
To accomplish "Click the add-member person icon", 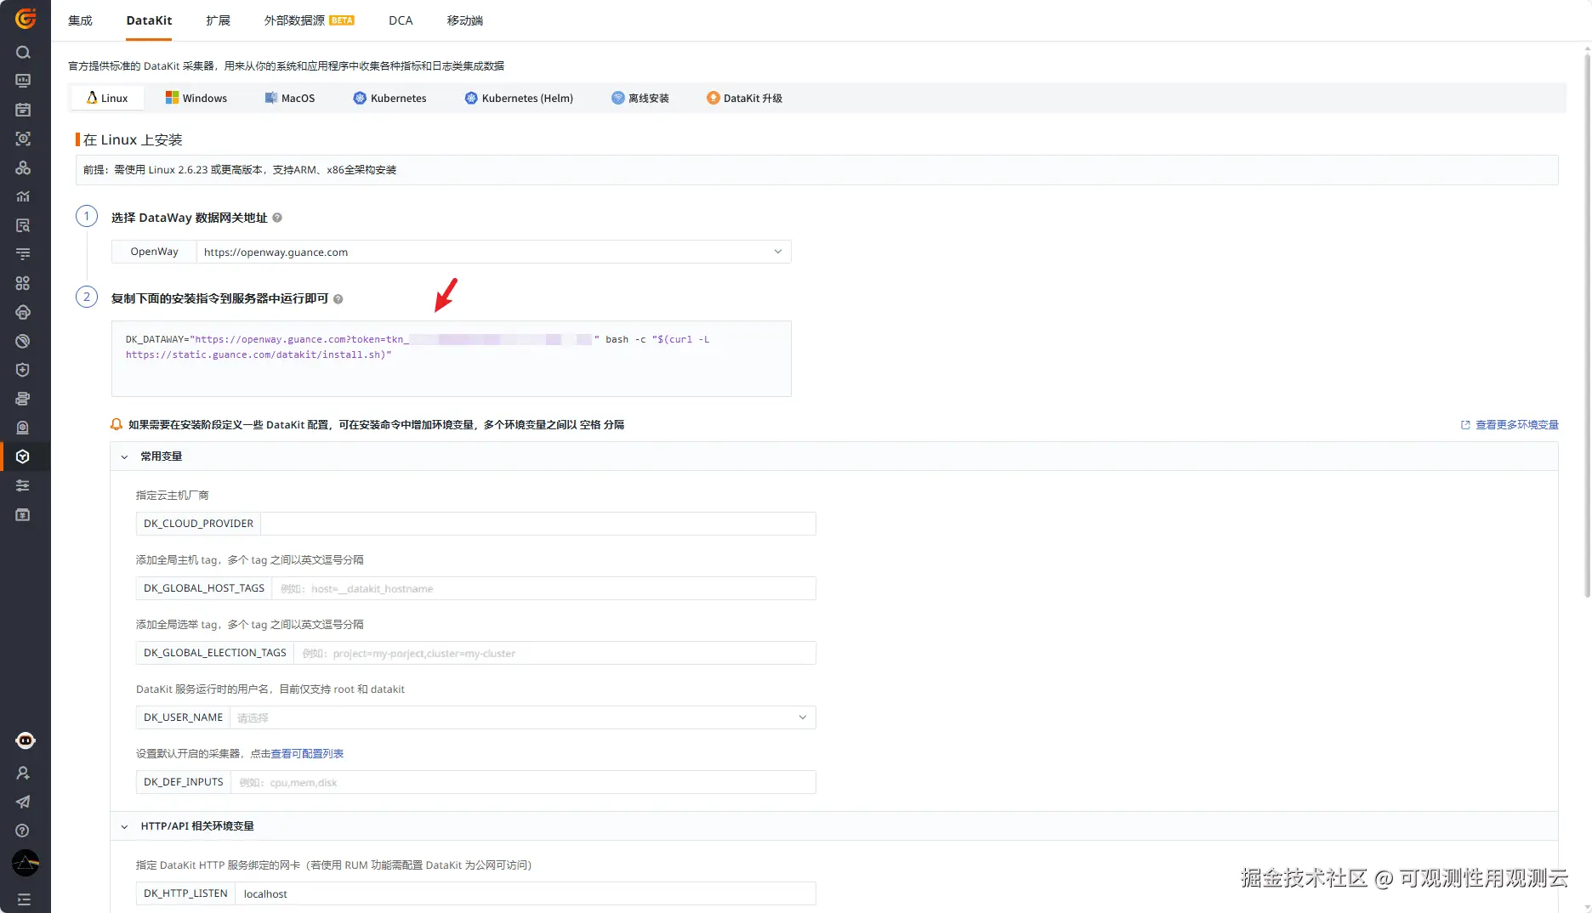I will coord(23,773).
